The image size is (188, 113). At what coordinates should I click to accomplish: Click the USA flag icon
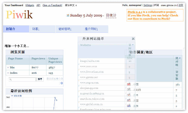tap(129, 101)
